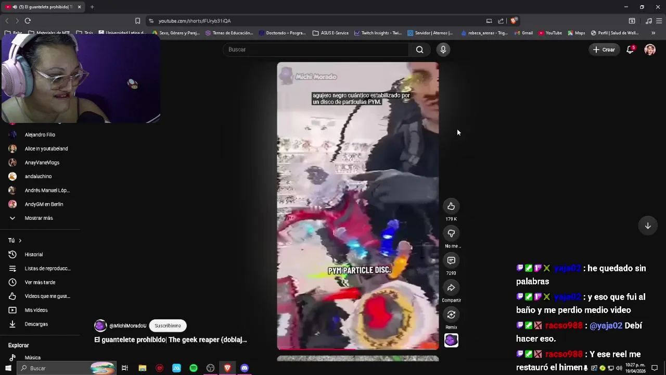Seek on the short's red progress bar
This screenshot has width=666, height=375.
pos(358,349)
